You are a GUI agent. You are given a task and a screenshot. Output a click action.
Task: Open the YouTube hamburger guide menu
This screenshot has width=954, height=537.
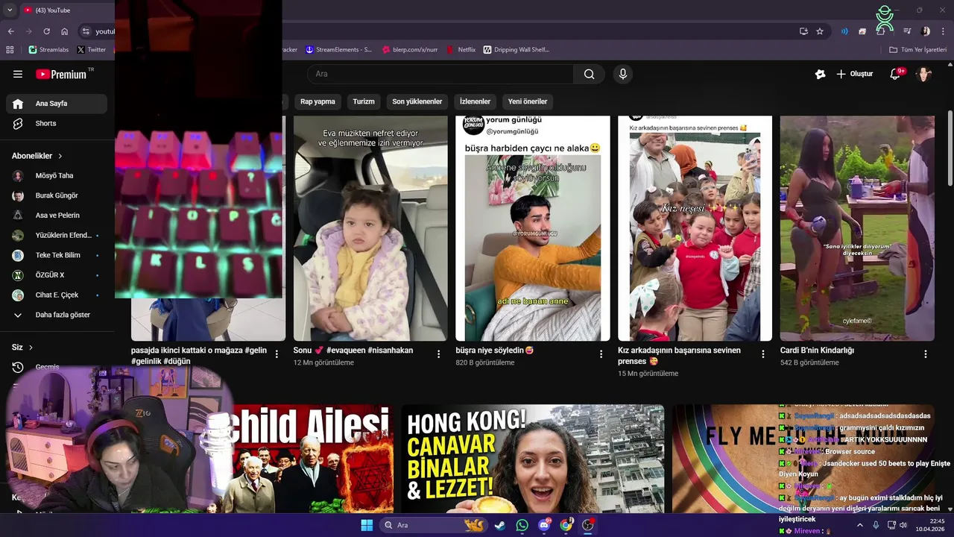click(18, 74)
